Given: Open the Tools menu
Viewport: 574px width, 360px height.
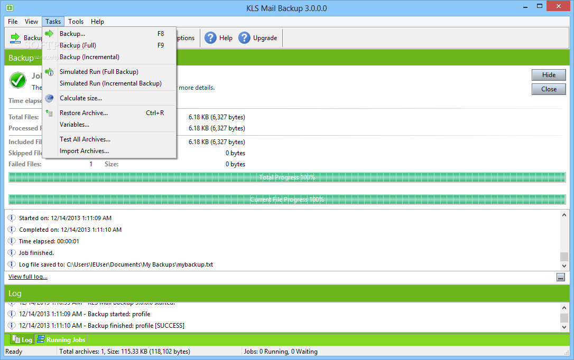Looking at the screenshot, I should pyautogui.click(x=76, y=22).
